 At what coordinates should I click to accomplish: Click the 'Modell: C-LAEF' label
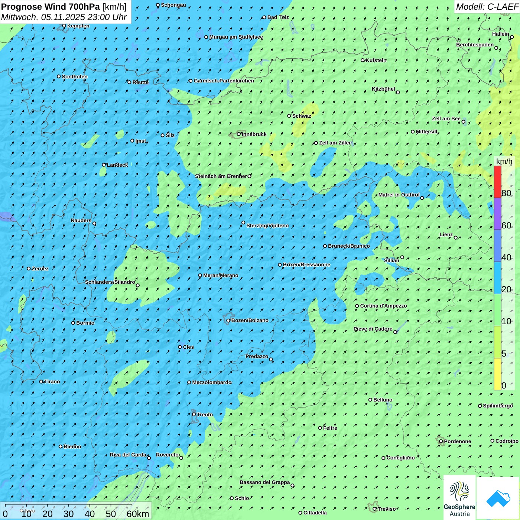click(487, 7)
